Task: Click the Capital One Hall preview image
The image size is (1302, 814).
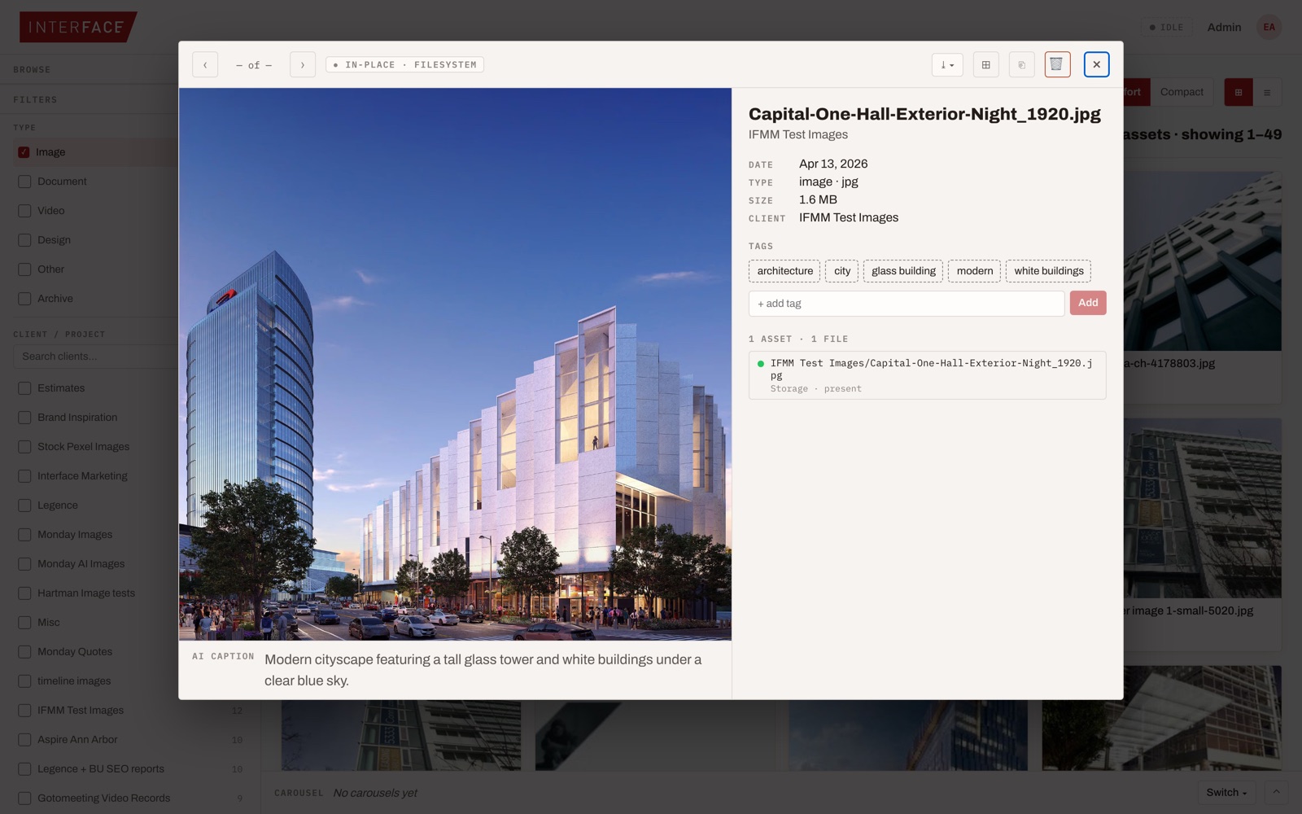Action: 455,364
